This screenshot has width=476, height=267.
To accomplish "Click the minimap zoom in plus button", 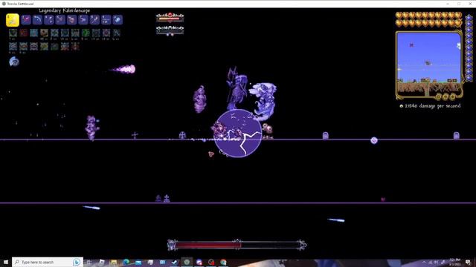I will click(453, 97).
